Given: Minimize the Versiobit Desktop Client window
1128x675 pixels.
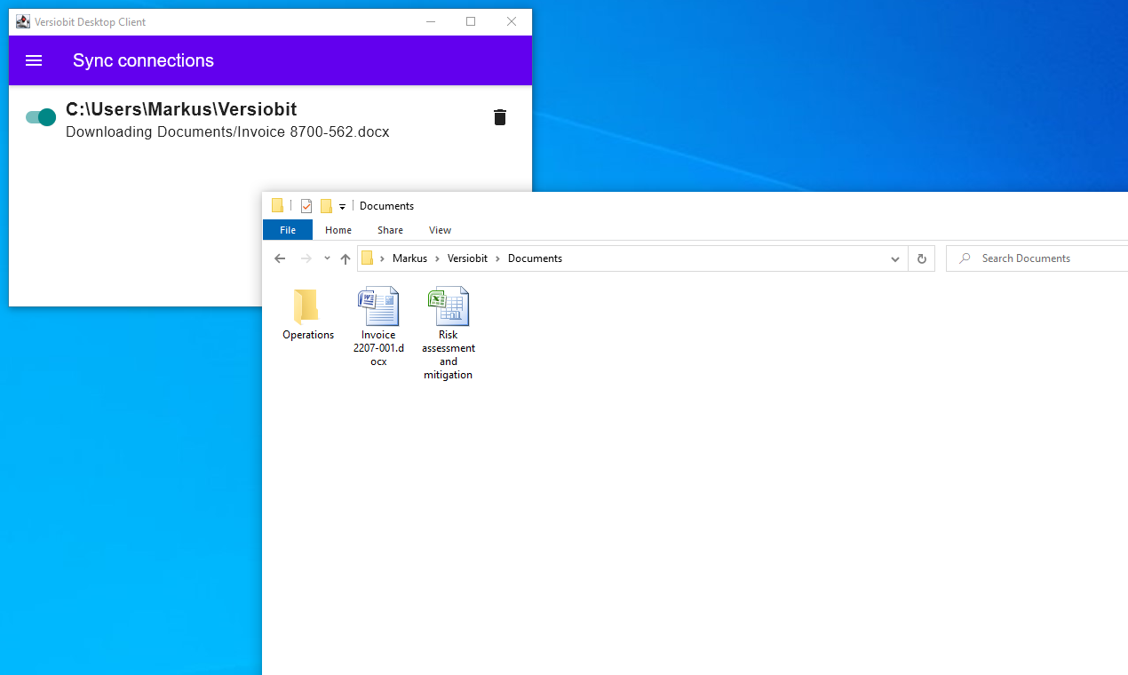Looking at the screenshot, I should point(430,21).
